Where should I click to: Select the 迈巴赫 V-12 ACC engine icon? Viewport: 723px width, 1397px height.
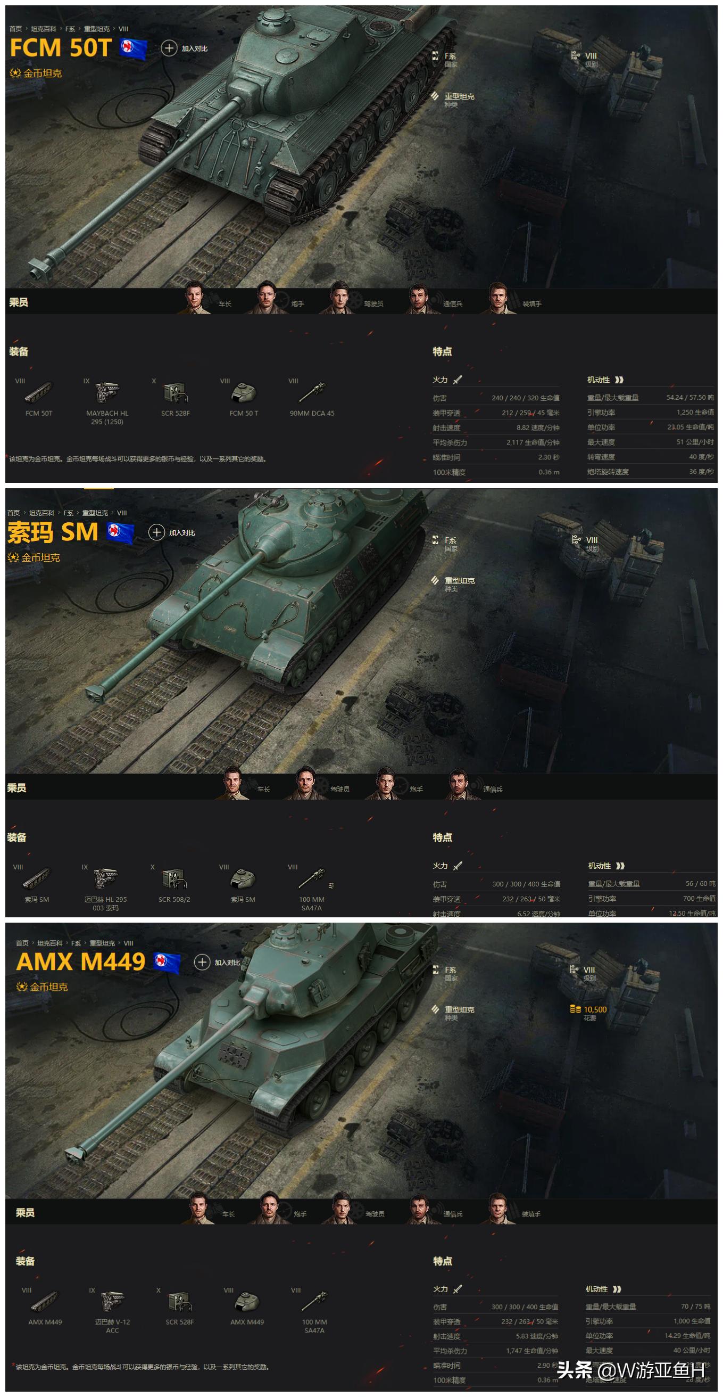point(112,1301)
